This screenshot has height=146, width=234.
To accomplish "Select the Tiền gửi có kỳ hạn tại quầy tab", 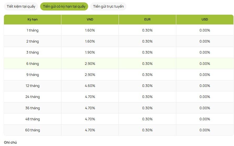I will pos(64,7).
